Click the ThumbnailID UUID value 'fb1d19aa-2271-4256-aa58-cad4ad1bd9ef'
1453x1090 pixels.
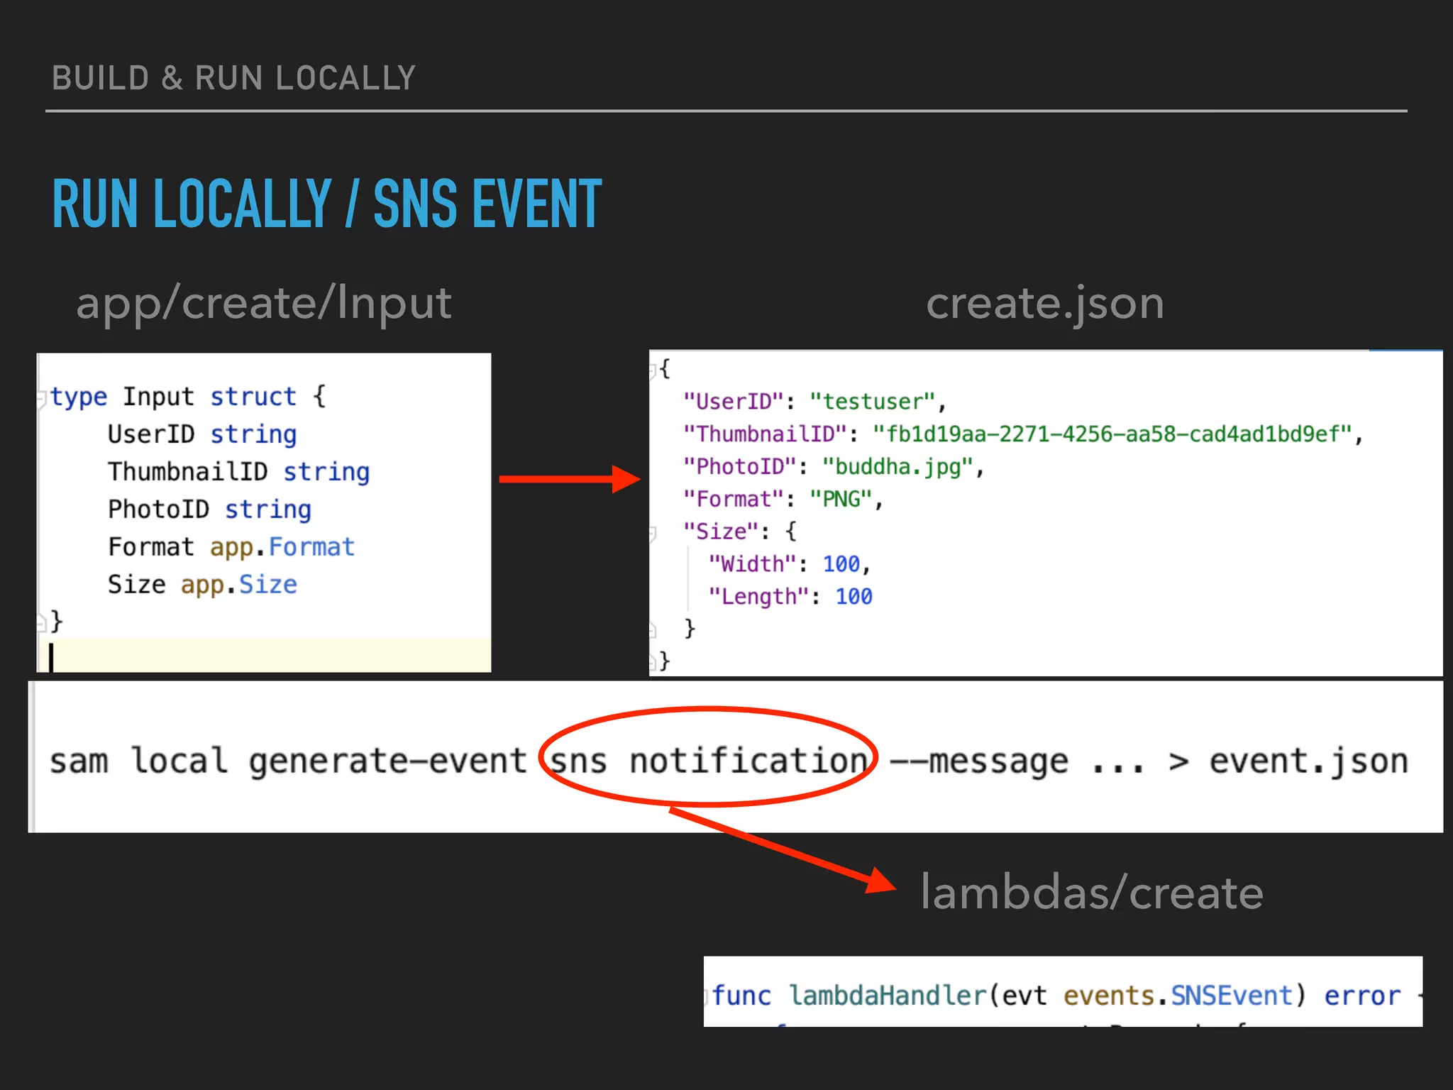tap(1112, 434)
